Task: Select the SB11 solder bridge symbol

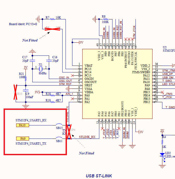Action: click(x=59, y=138)
